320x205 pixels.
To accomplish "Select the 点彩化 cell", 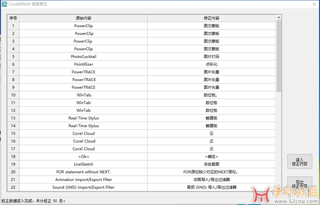I will (x=211, y=64).
